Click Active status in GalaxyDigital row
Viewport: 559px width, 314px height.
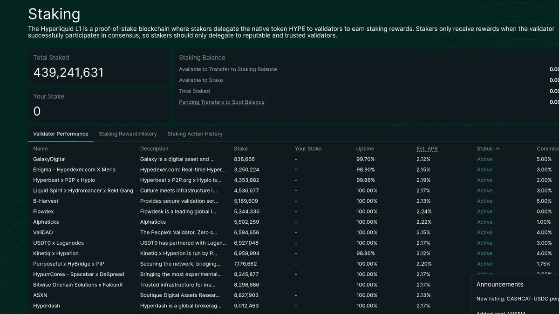coord(484,159)
